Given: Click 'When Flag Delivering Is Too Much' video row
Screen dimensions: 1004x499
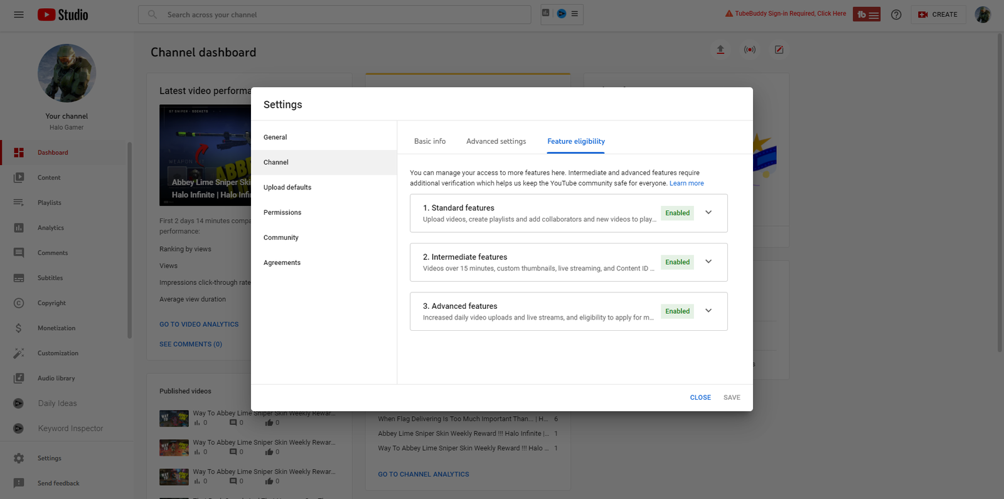Looking at the screenshot, I should (467, 419).
